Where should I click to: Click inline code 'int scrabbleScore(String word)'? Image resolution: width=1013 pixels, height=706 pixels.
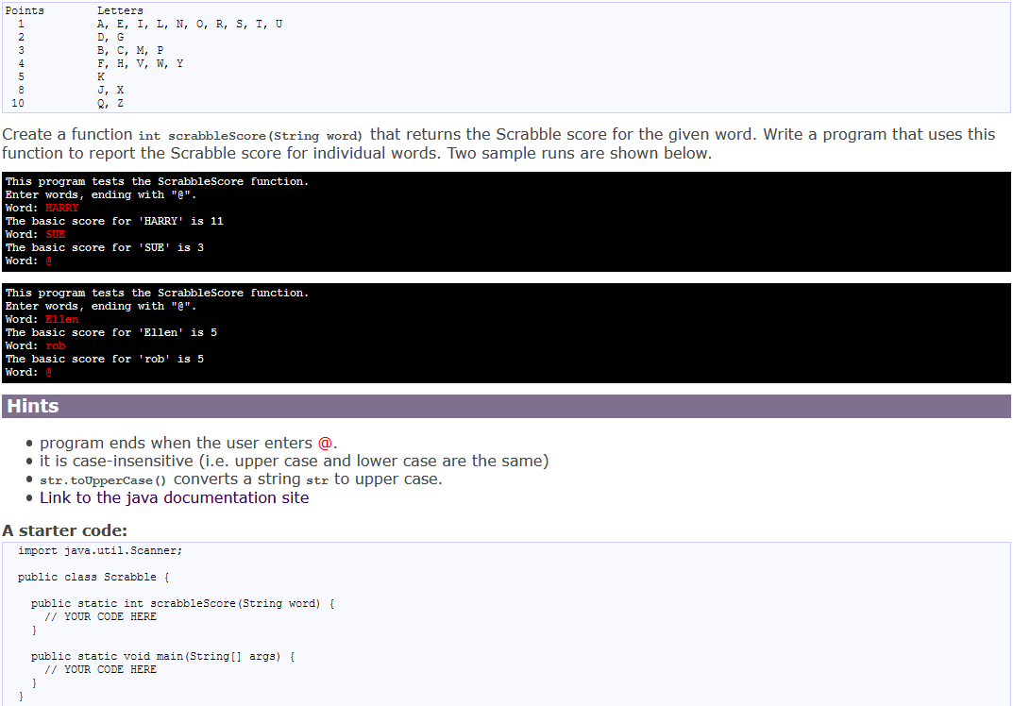coord(250,136)
